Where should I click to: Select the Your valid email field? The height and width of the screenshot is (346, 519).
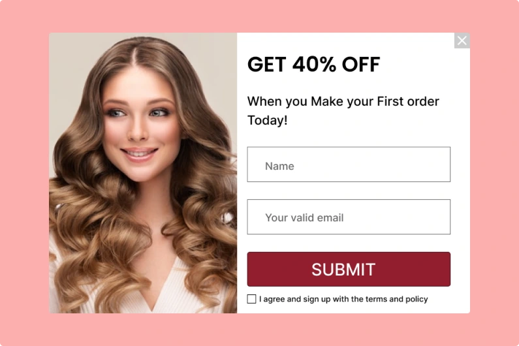(349, 217)
